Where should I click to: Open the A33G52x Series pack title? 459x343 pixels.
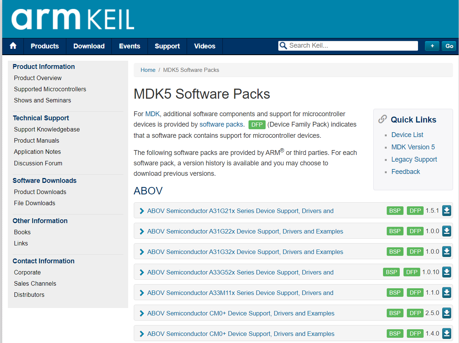(x=240, y=272)
